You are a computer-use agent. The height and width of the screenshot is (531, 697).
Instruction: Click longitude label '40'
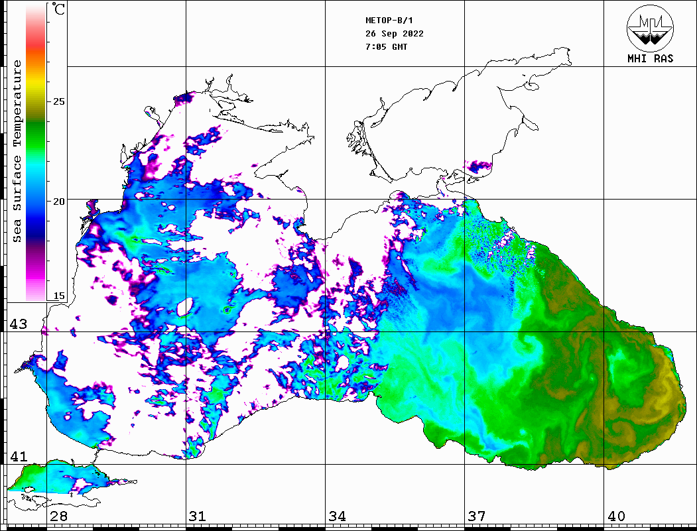(616, 516)
